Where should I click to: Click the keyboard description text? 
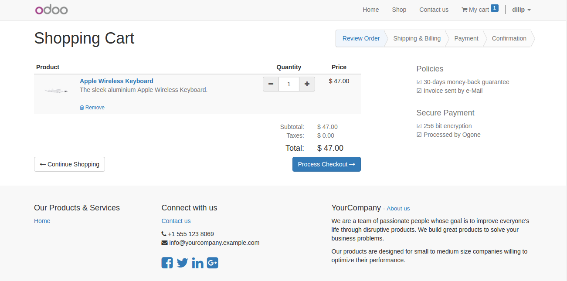tap(143, 90)
